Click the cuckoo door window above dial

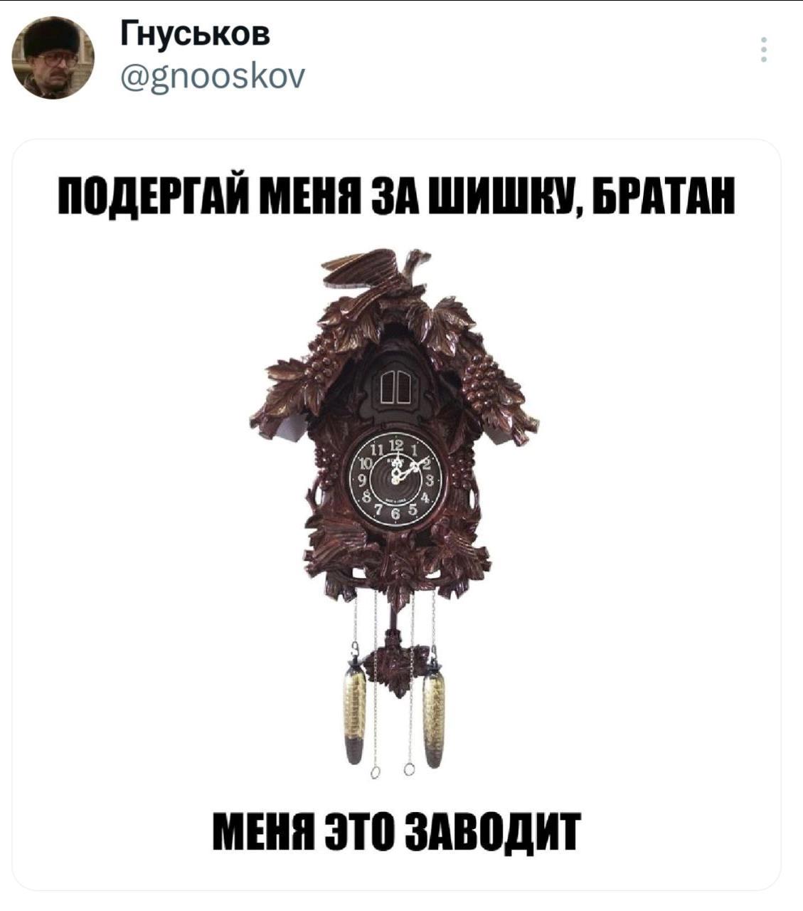coord(397,386)
